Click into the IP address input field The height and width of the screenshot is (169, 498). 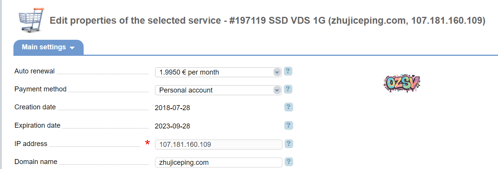point(218,145)
